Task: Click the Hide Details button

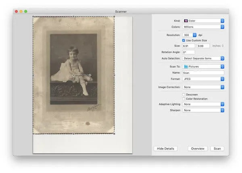Action: (165, 149)
